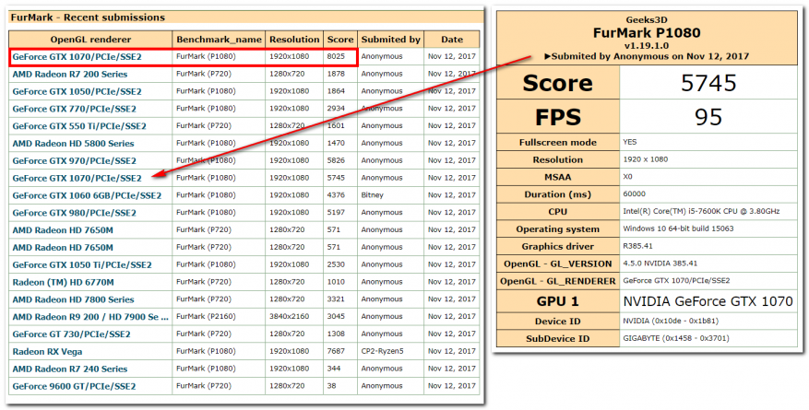Select the score value 4376
Image resolution: width=809 pixels, height=410 pixels.
(336, 195)
